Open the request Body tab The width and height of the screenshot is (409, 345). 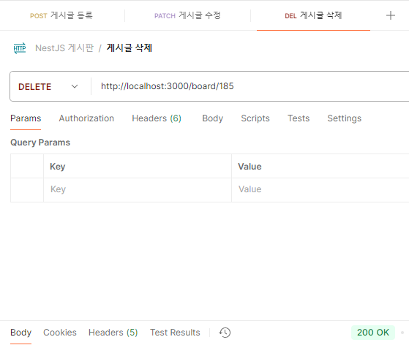pos(213,118)
